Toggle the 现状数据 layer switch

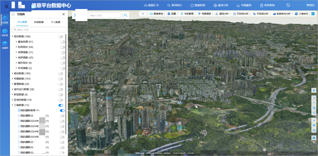point(61,37)
